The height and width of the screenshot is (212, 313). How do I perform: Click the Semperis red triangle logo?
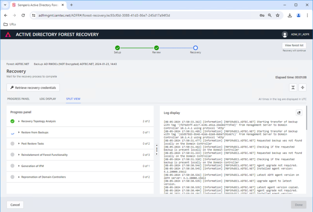[x=8, y=34]
